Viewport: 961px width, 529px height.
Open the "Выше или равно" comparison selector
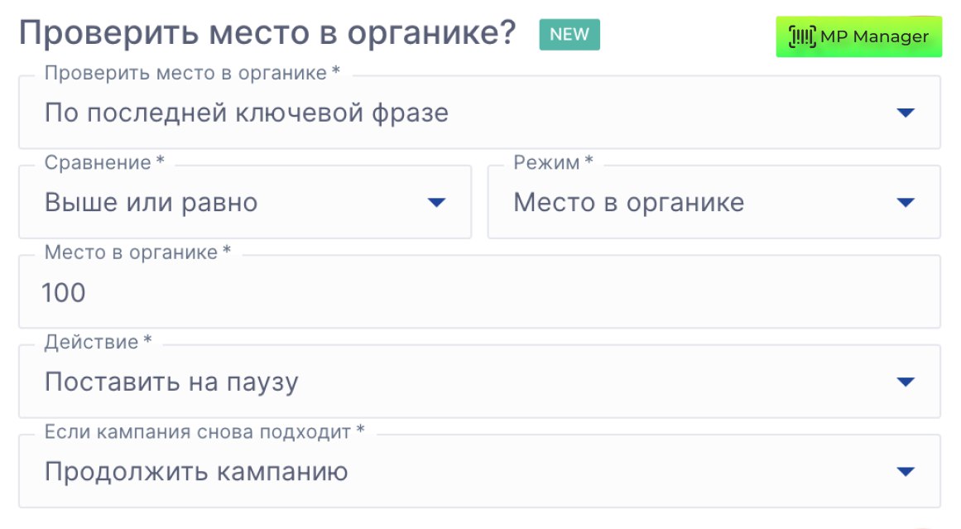151,203
